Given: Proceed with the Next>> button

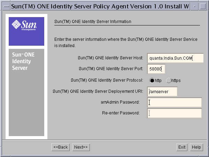Looking at the screenshot, I should pyautogui.click(x=81, y=147).
